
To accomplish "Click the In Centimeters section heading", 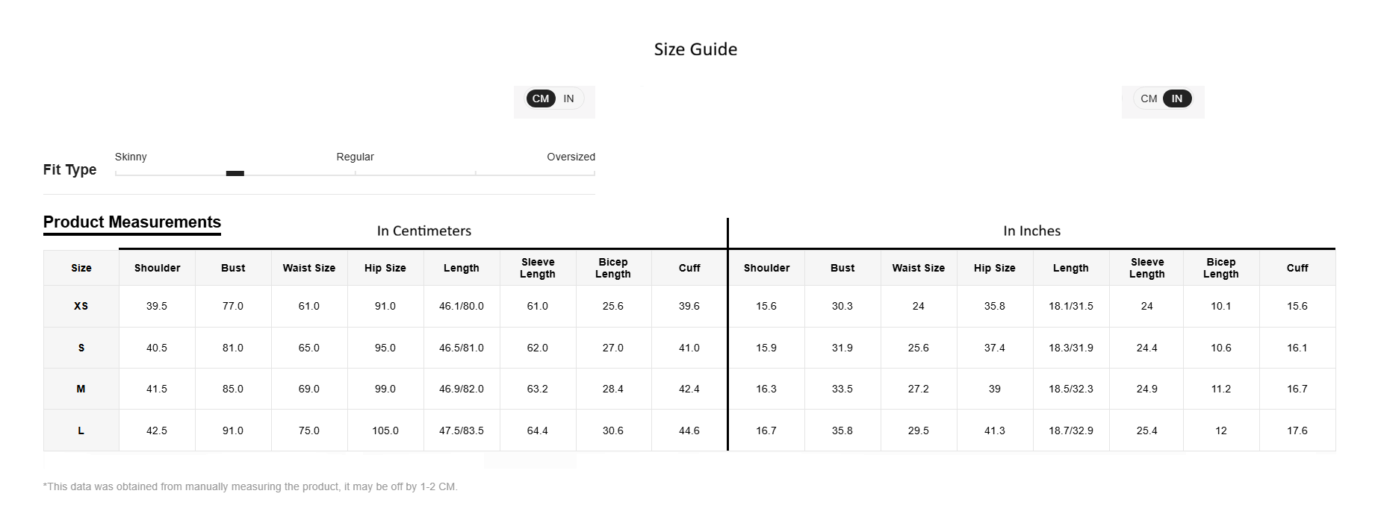I will (x=424, y=231).
